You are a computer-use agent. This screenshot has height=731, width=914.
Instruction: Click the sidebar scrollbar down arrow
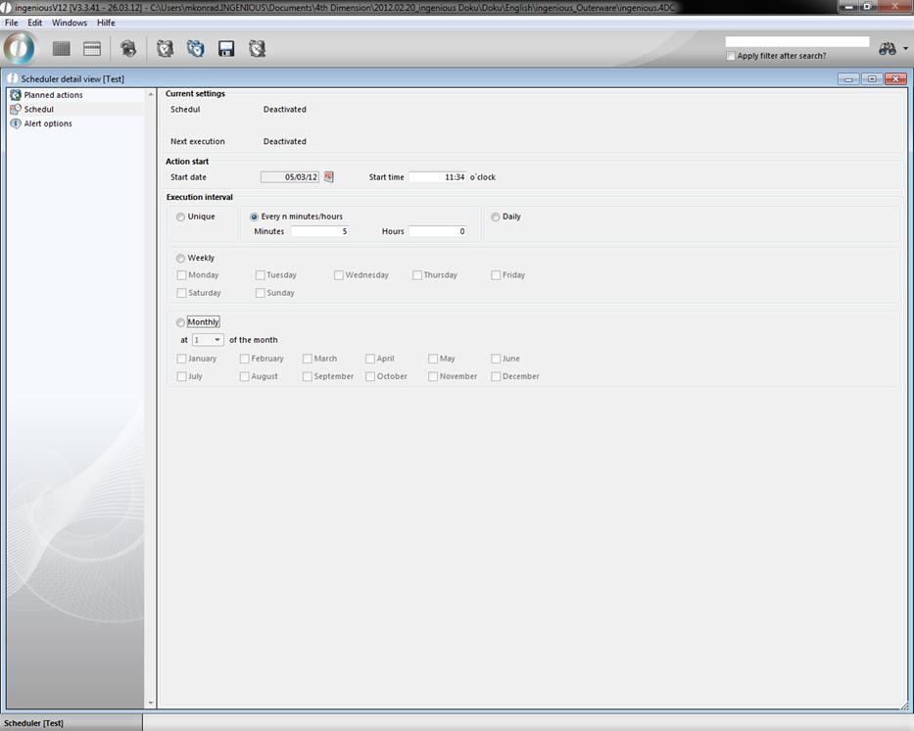click(151, 703)
